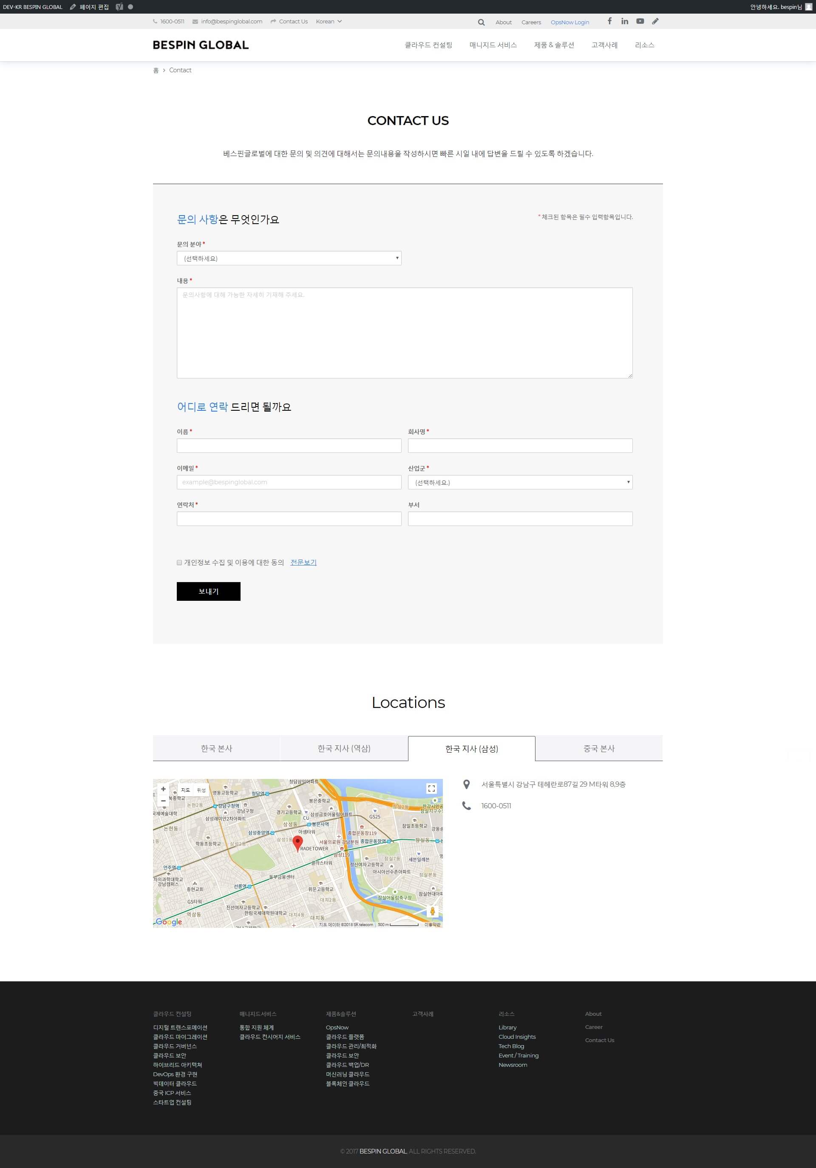The height and width of the screenshot is (1168, 816).
Task: Click the BESPIN GLOBAL logo
Action: click(201, 45)
